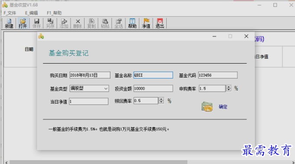
Task: Click the 保存 (Save) toolbar icon
Action: [x=36, y=23]
